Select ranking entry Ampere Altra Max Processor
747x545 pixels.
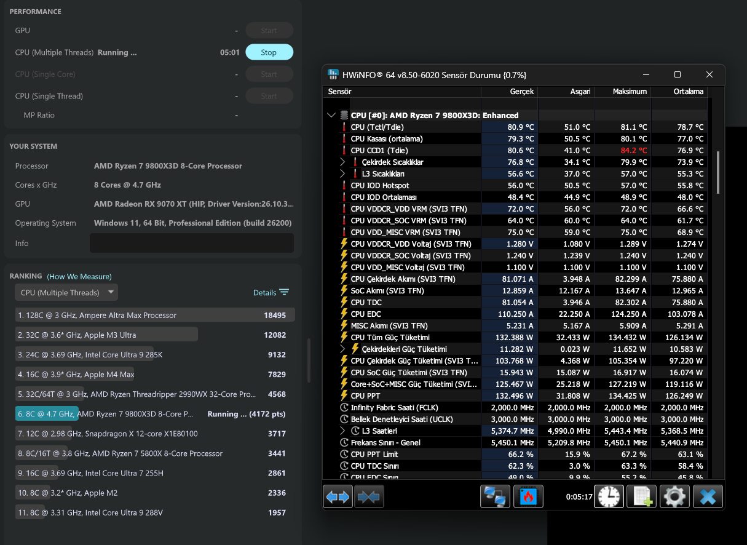[155, 315]
